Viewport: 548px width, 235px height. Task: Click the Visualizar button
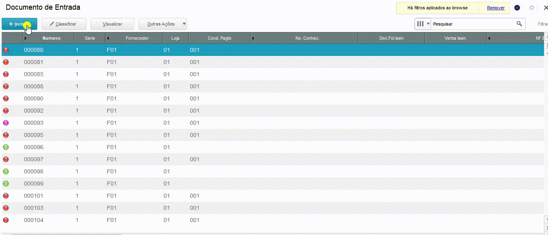point(112,24)
